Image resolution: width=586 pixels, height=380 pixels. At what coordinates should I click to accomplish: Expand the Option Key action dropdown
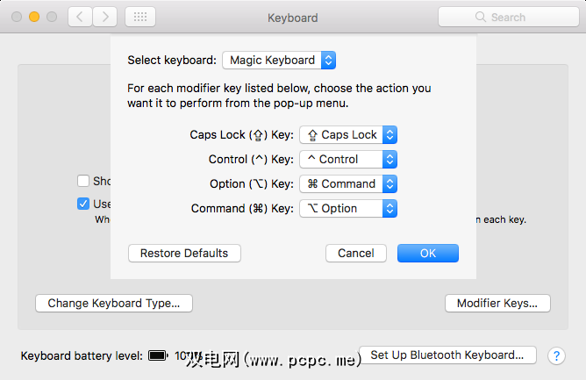tap(348, 183)
